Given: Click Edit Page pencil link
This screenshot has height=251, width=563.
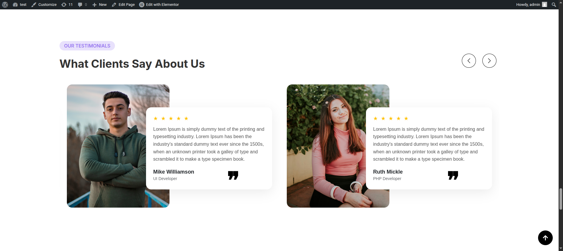Looking at the screenshot, I should click(x=123, y=5).
